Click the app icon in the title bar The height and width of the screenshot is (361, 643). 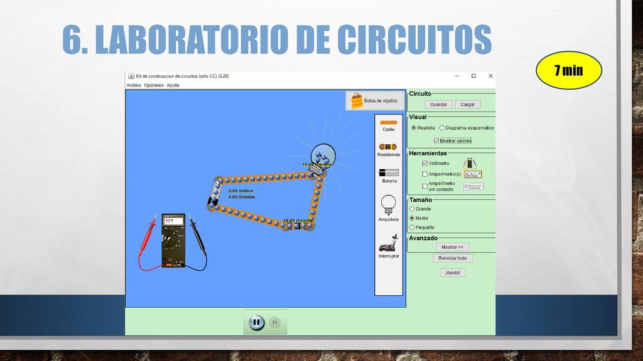[131, 76]
